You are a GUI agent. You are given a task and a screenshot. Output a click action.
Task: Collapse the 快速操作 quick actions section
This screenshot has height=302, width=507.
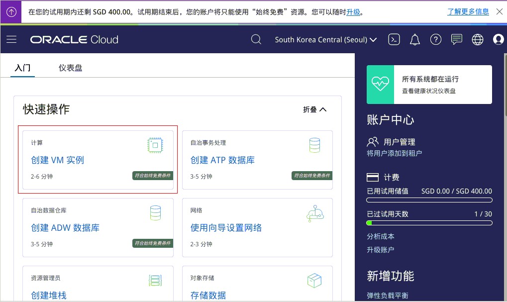[x=314, y=109]
